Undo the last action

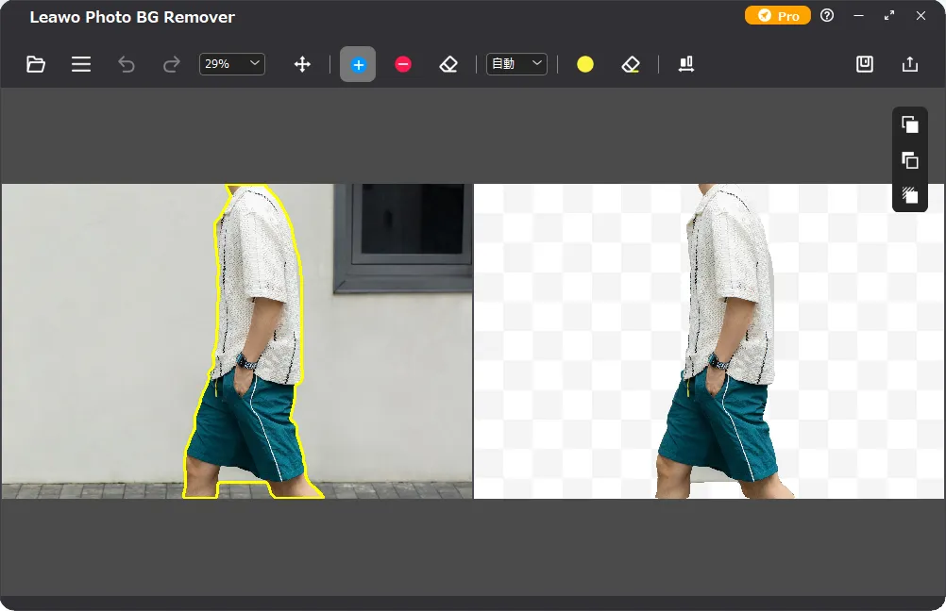(x=127, y=64)
